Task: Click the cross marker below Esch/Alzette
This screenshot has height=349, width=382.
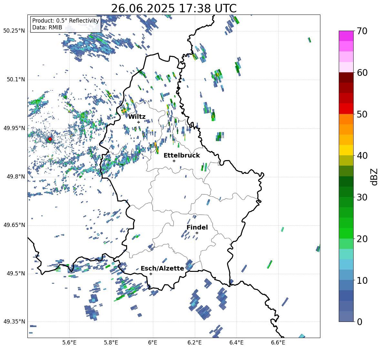Action: [151, 274]
